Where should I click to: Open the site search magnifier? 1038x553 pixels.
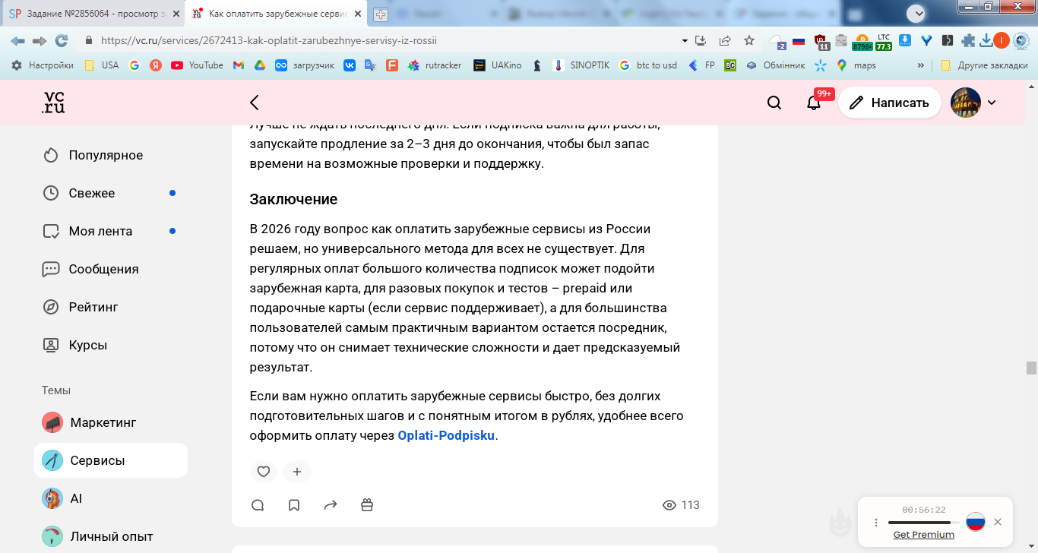(x=774, y=103)
